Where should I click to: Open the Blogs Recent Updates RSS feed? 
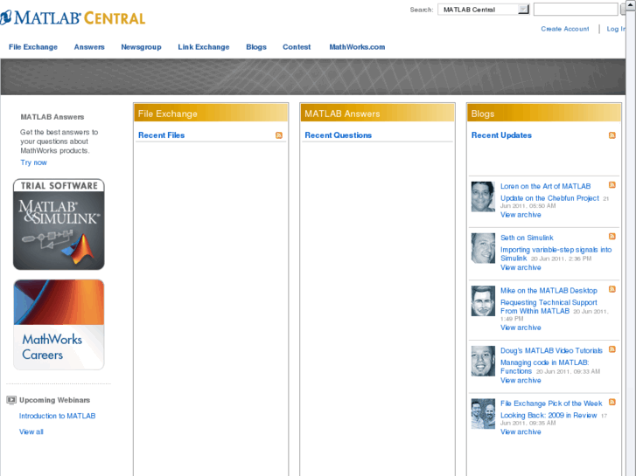(612, 135)
